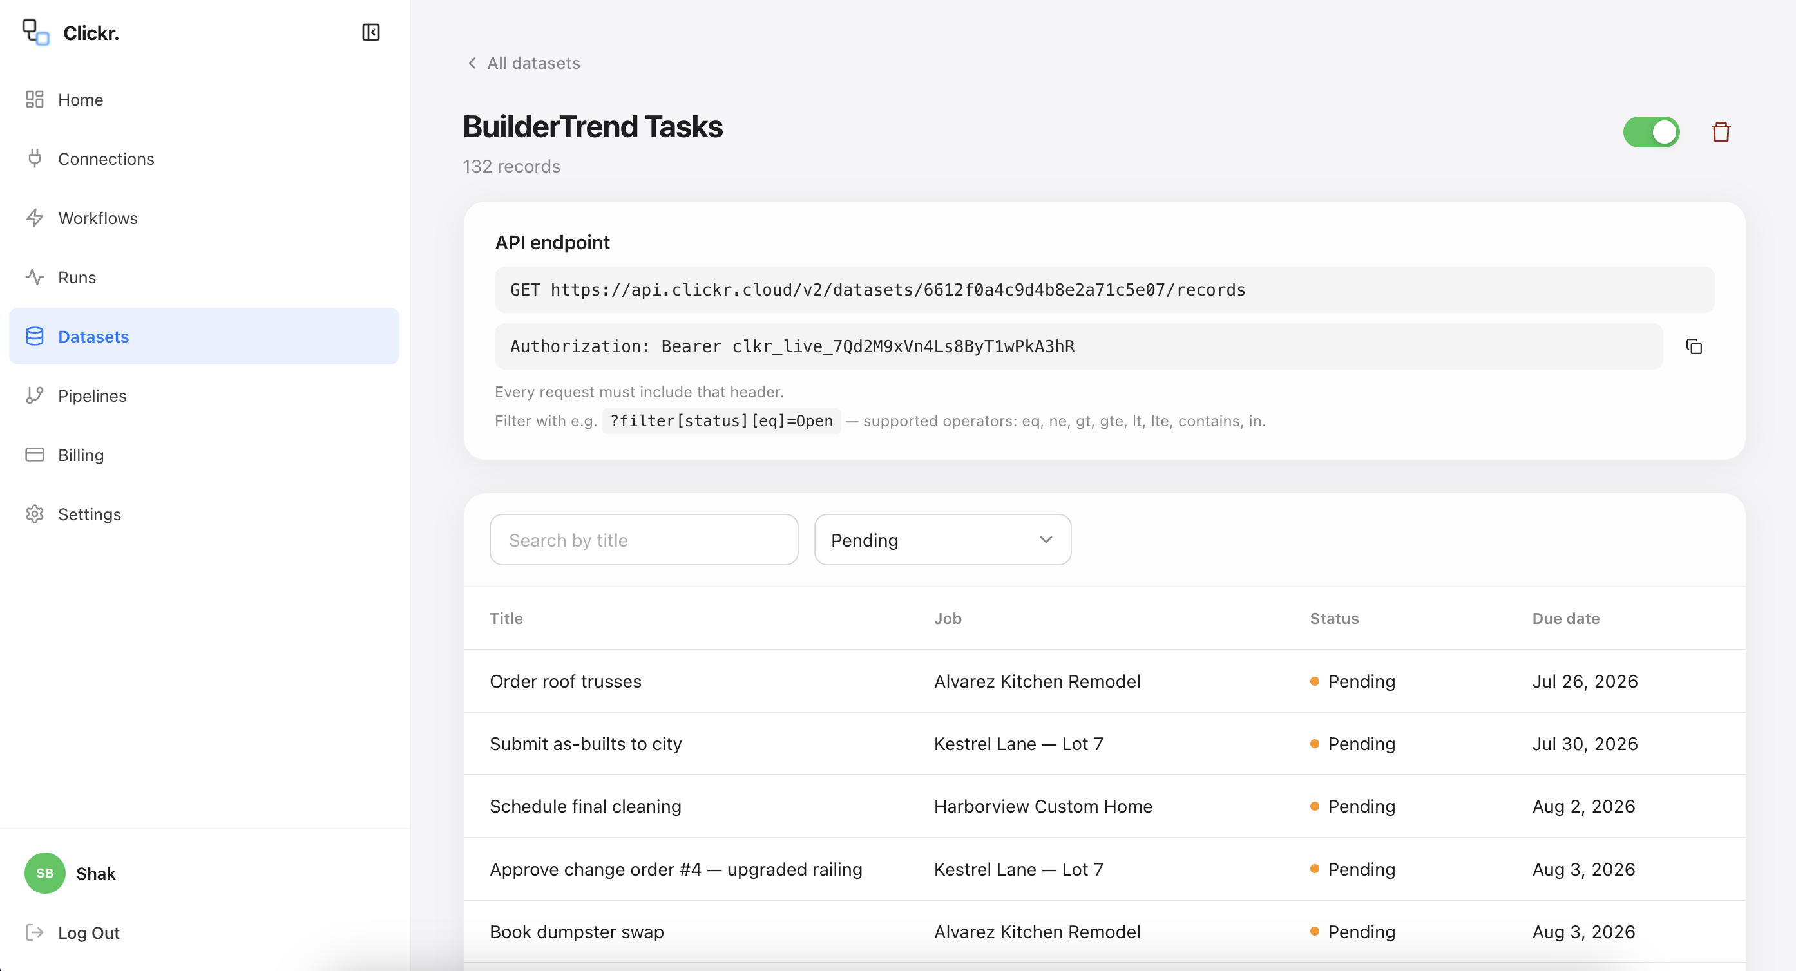Click Aug 2, 2026 due date
This screenshot has width=1796, height=971.
pos(1583,807)
